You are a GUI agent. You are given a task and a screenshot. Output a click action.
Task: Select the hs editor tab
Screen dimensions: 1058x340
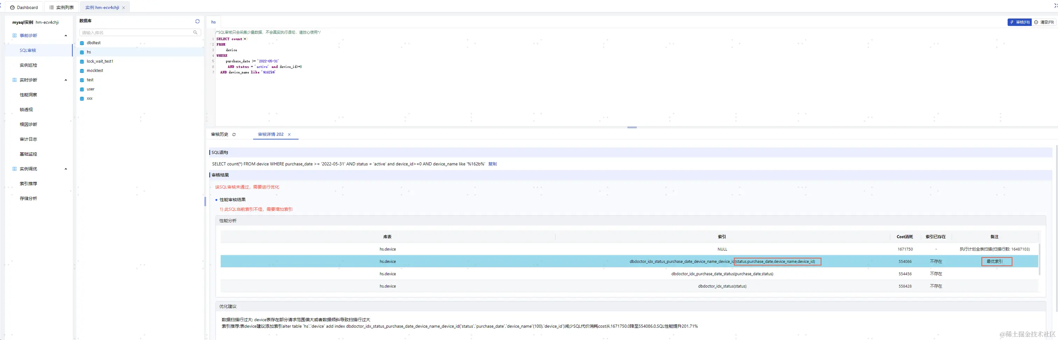tap(213, 22)
